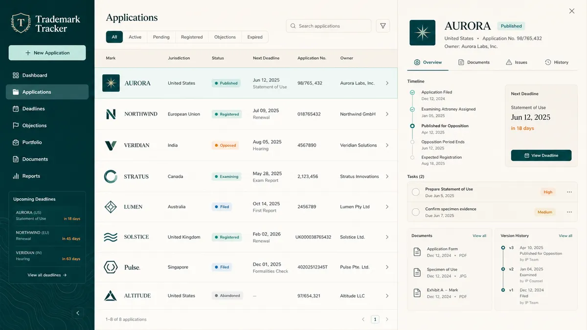Expand the AURORA row chevron
The height and width of the screenshot is (330, 587).
(387, 83)
